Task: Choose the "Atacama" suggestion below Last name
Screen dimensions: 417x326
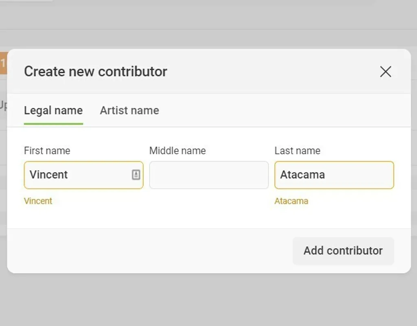Action: point(291,201)
